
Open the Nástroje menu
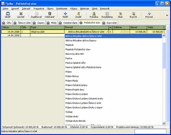84,9
